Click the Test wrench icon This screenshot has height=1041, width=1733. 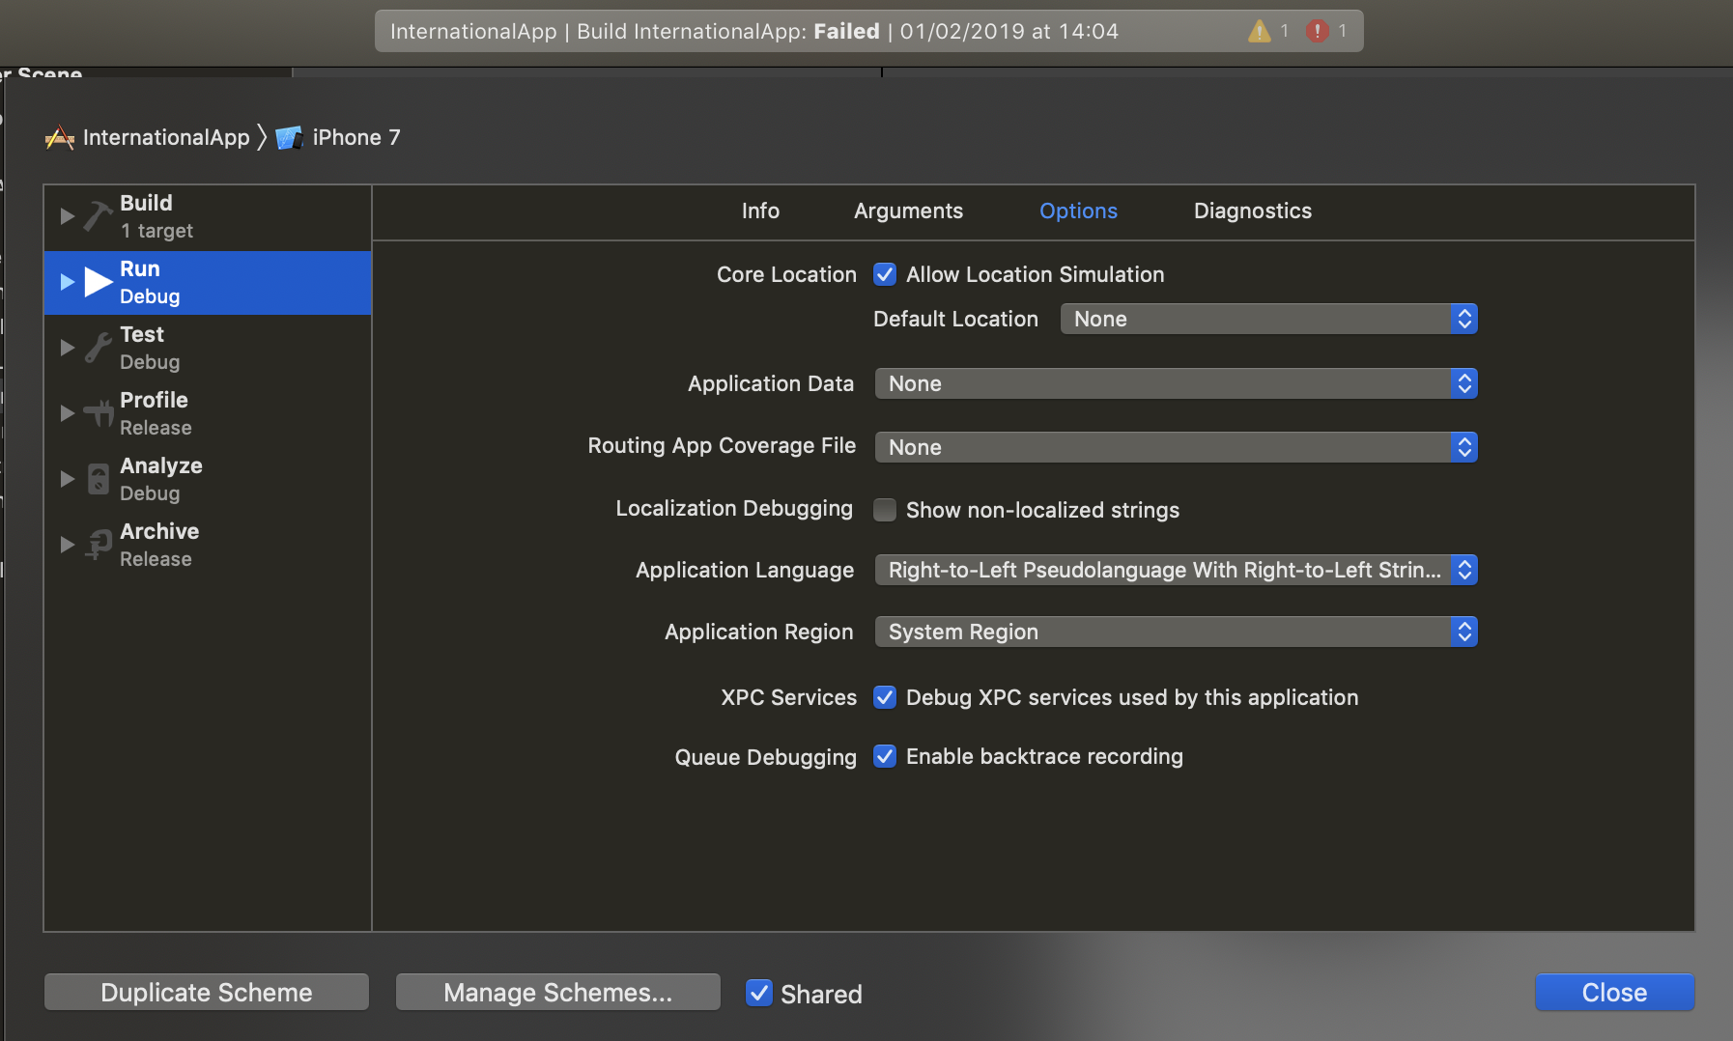(98, 348)
